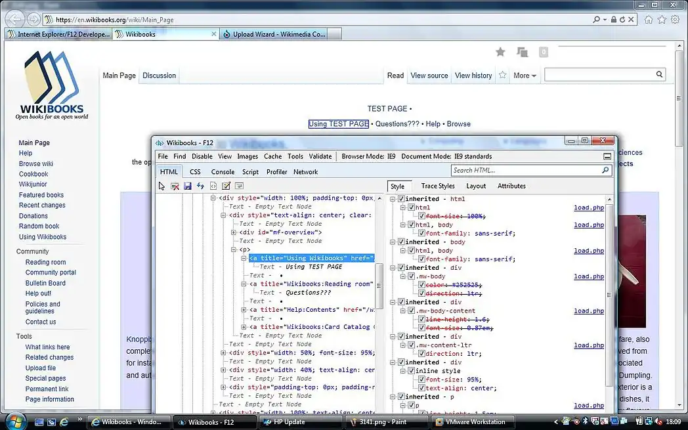Open the Disable menu in F12 tools
688x430 pixels.
pyautogui.click(x=202, y=156)
